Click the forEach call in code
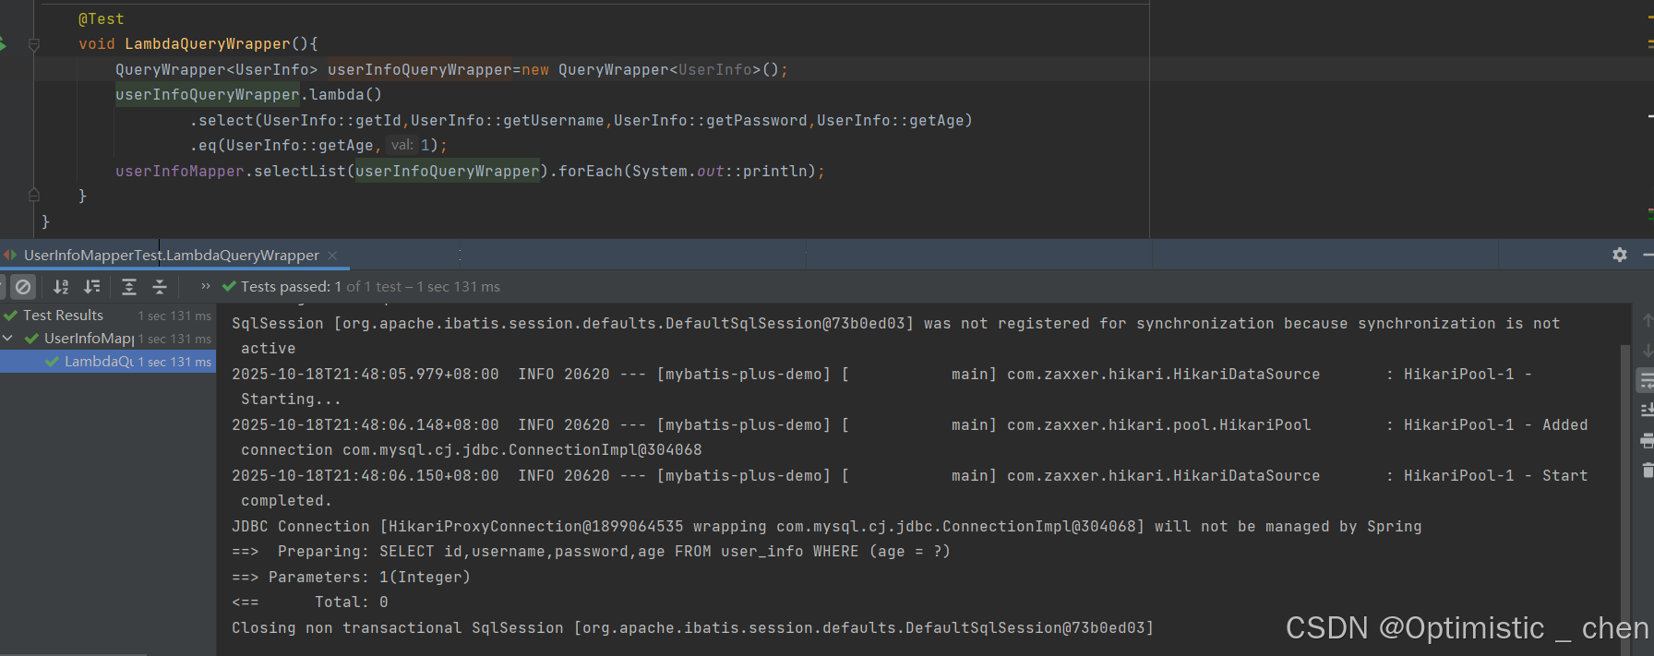The width and height of the screenshot is (1654, 656). click(591, 171)
